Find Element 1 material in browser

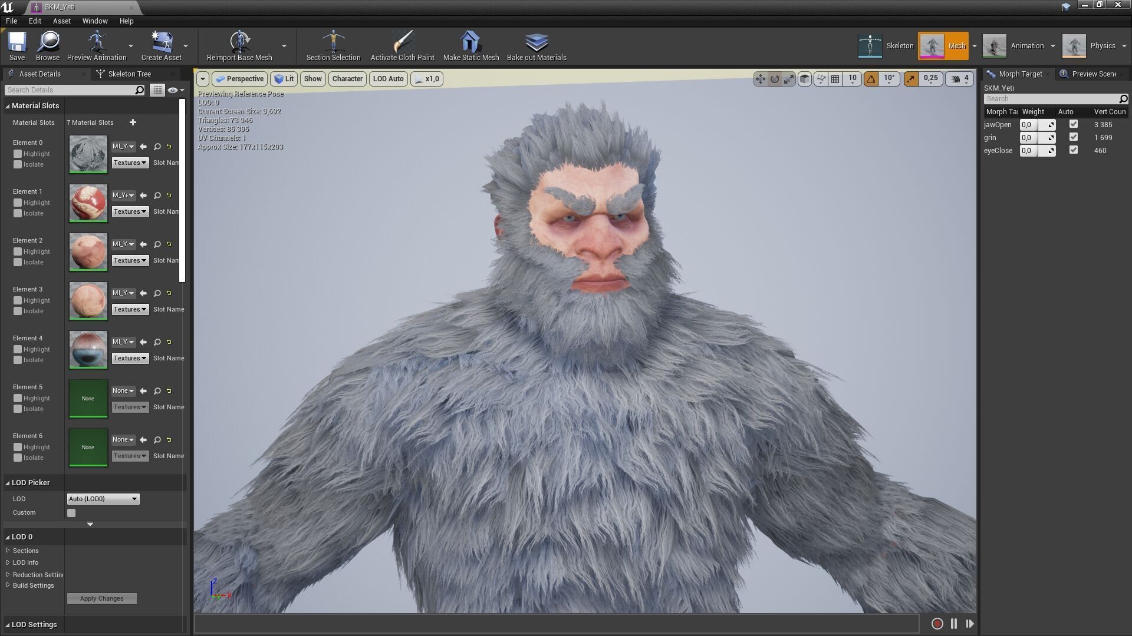coord(157,196)
